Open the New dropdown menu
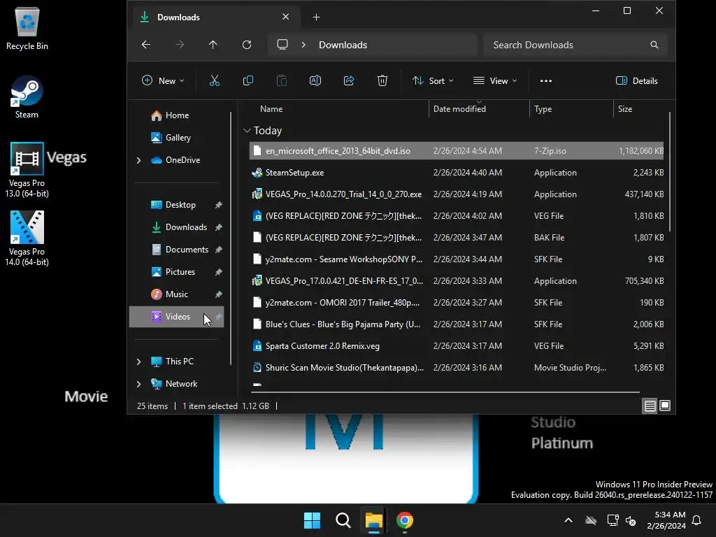This screenshot has width=716, height=537. 163,81
